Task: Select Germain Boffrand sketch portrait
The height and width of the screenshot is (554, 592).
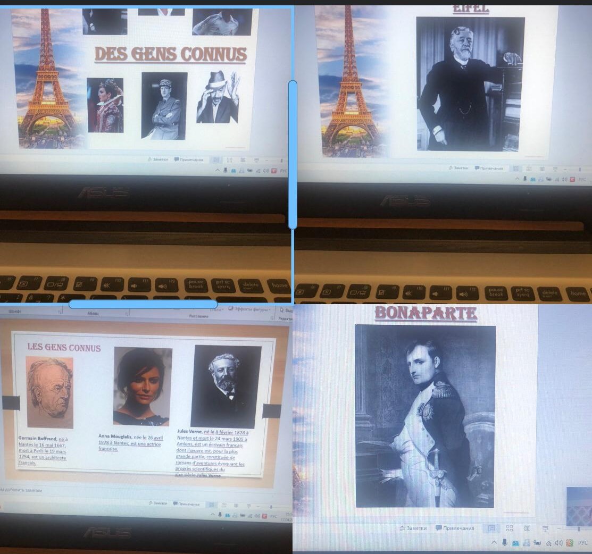Action: tap(49, 392)
